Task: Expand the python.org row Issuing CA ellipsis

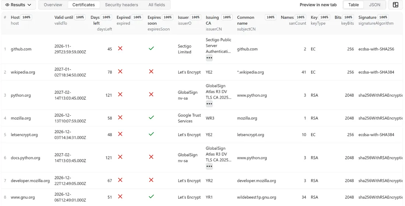Action: tap(209, 104)
